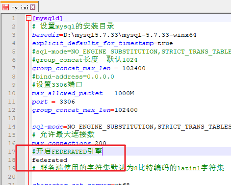Click the # 设置mysql的安装目录 comment
This screenshot has width=231, height=185.
(73, 26)
